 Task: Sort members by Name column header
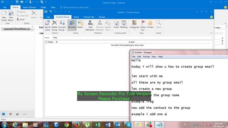point(51,42)
